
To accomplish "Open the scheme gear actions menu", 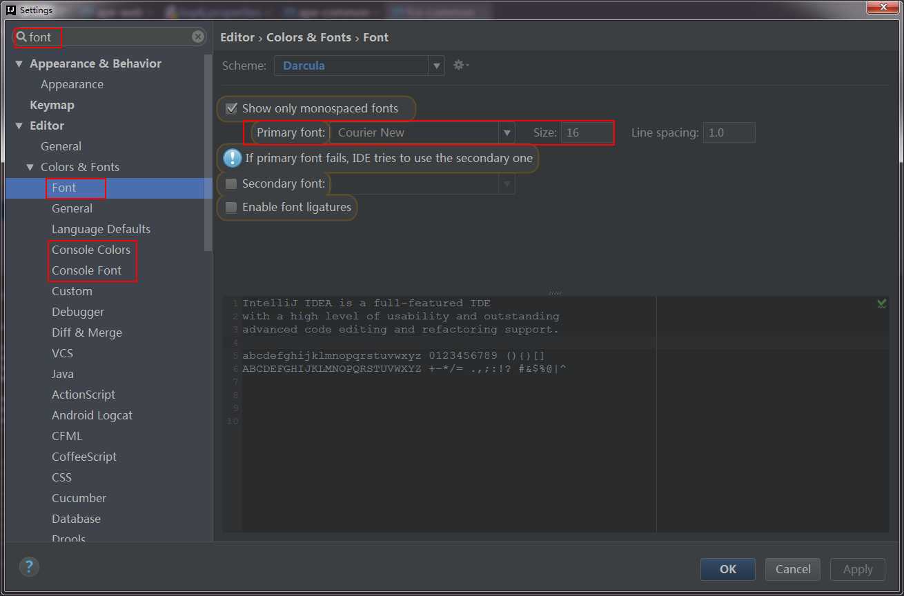I will tap(461, 66).
